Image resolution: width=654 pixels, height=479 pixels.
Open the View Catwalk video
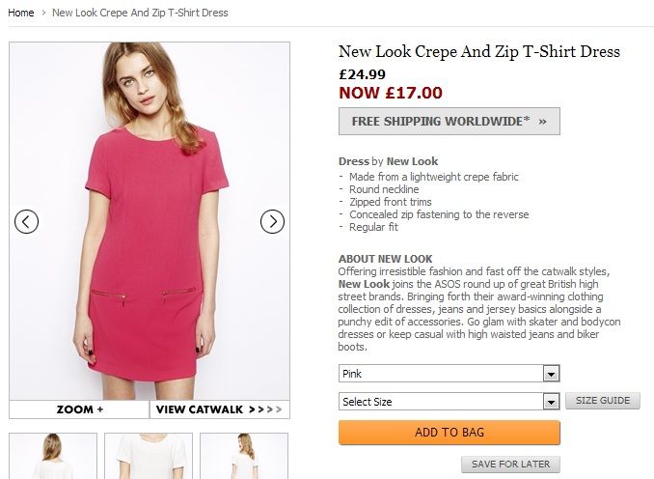220,409
